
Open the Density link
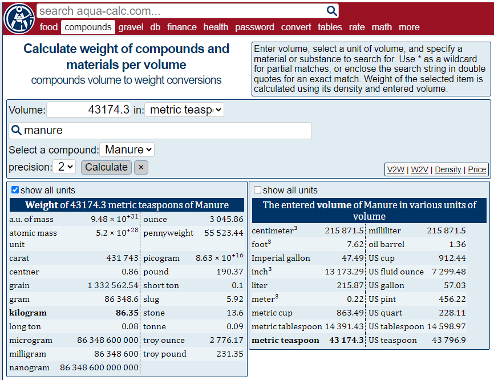[x=448, y=169]
